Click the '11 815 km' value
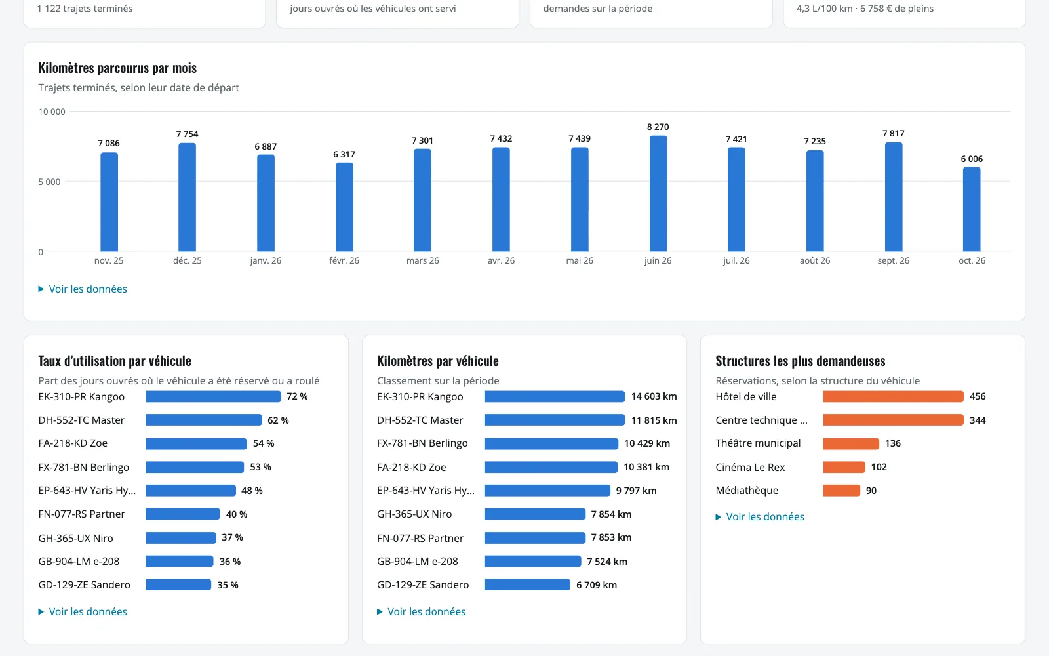The height and width of the screenshot is (656, 1049). point(654,420)
